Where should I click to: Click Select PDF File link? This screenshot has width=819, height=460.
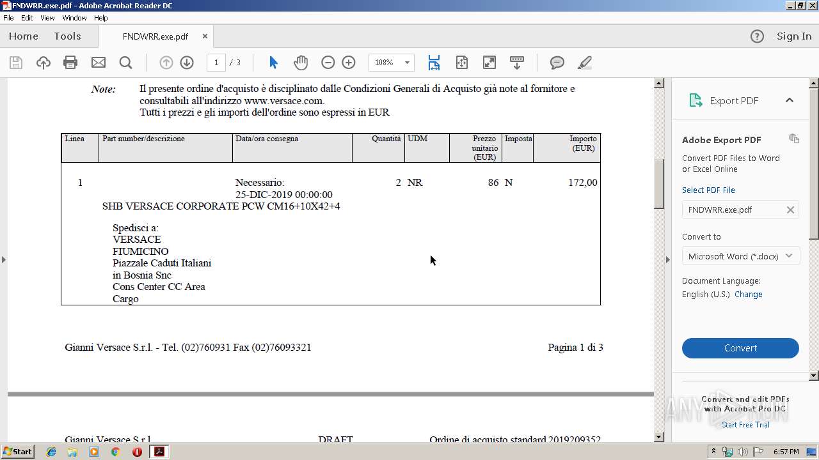point(708,190)
